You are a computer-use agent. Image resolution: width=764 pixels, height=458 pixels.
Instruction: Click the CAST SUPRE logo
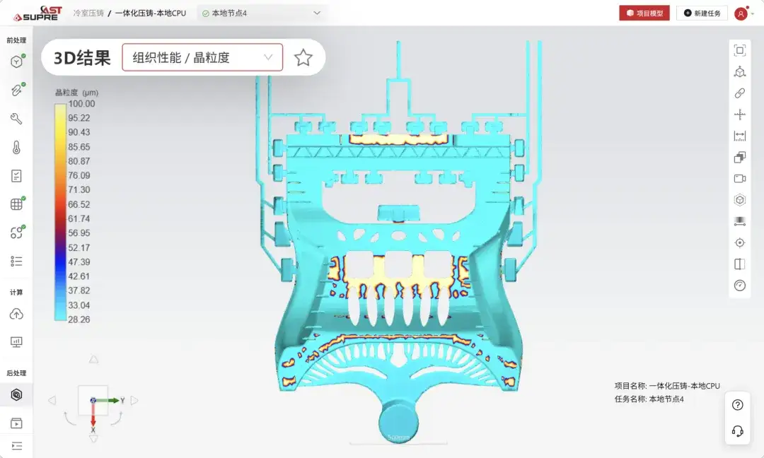click(38, 13)
